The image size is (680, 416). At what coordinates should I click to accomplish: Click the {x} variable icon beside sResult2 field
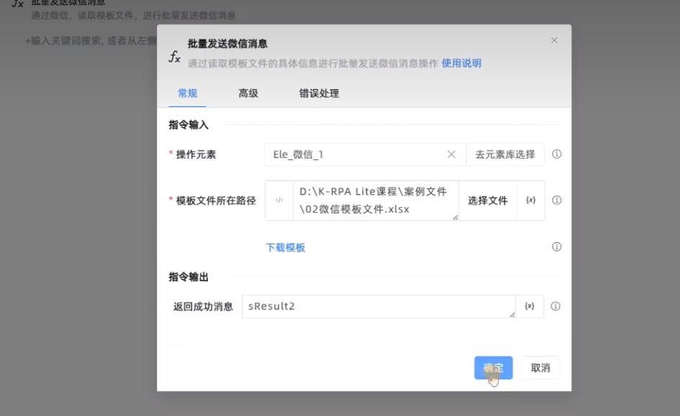click(x=529, y=305)
